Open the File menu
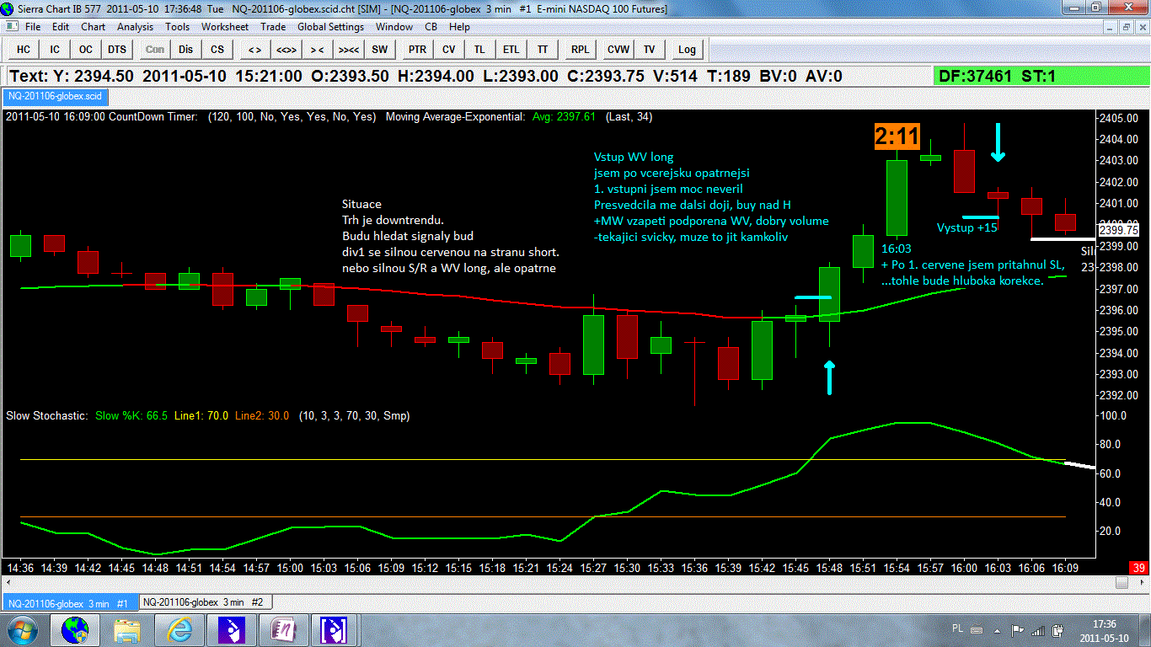 point(33,27)
